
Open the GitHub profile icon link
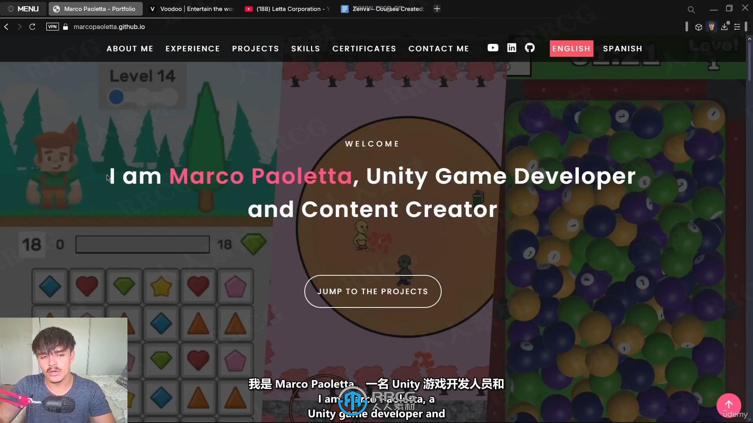click(x=530, y=48)
